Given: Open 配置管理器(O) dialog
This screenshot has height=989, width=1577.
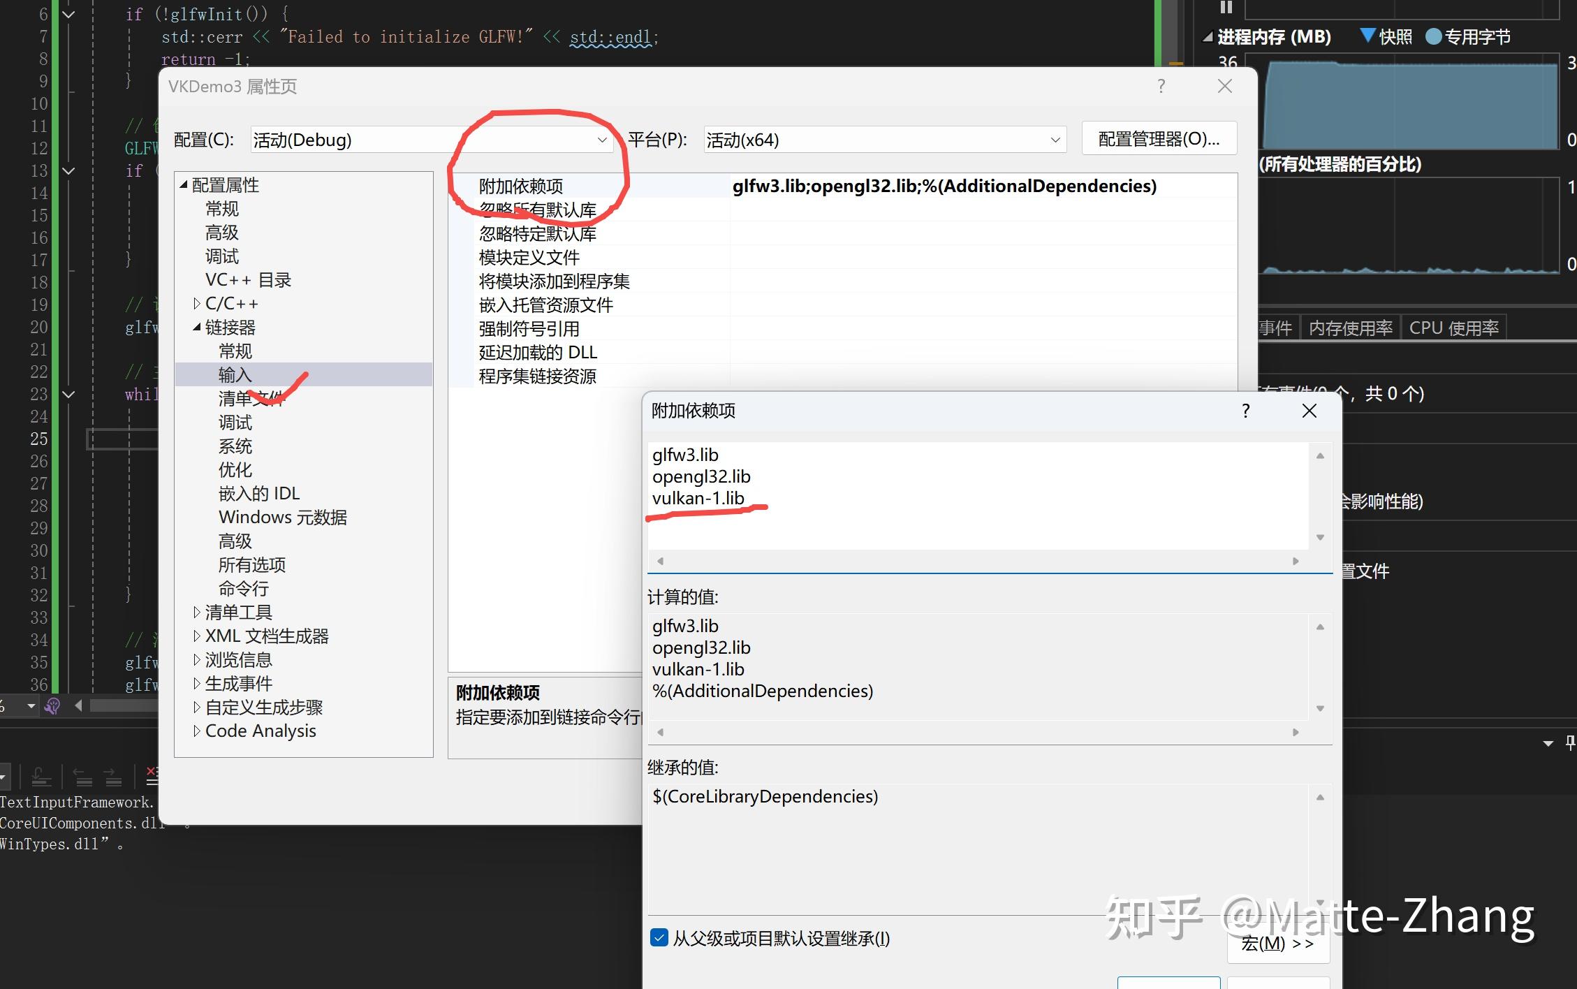Looking at the screenshot, I should [x=1159, y=138].
